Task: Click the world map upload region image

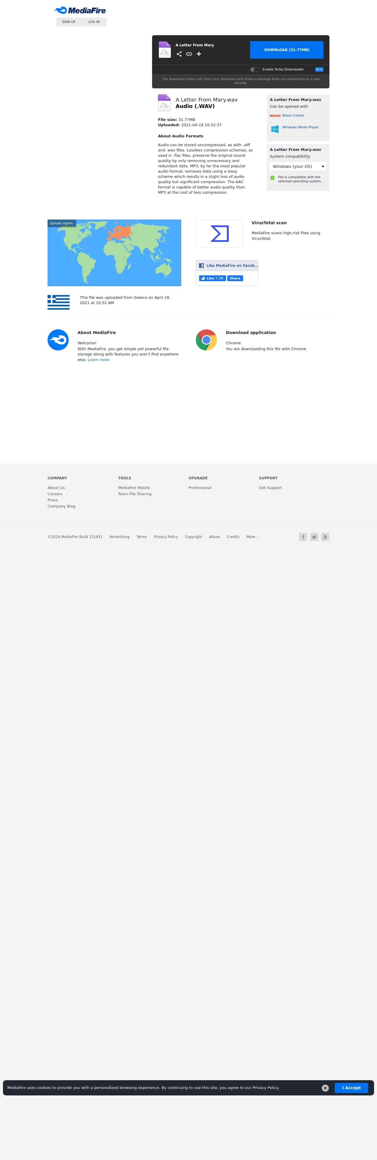Action: 115,253
